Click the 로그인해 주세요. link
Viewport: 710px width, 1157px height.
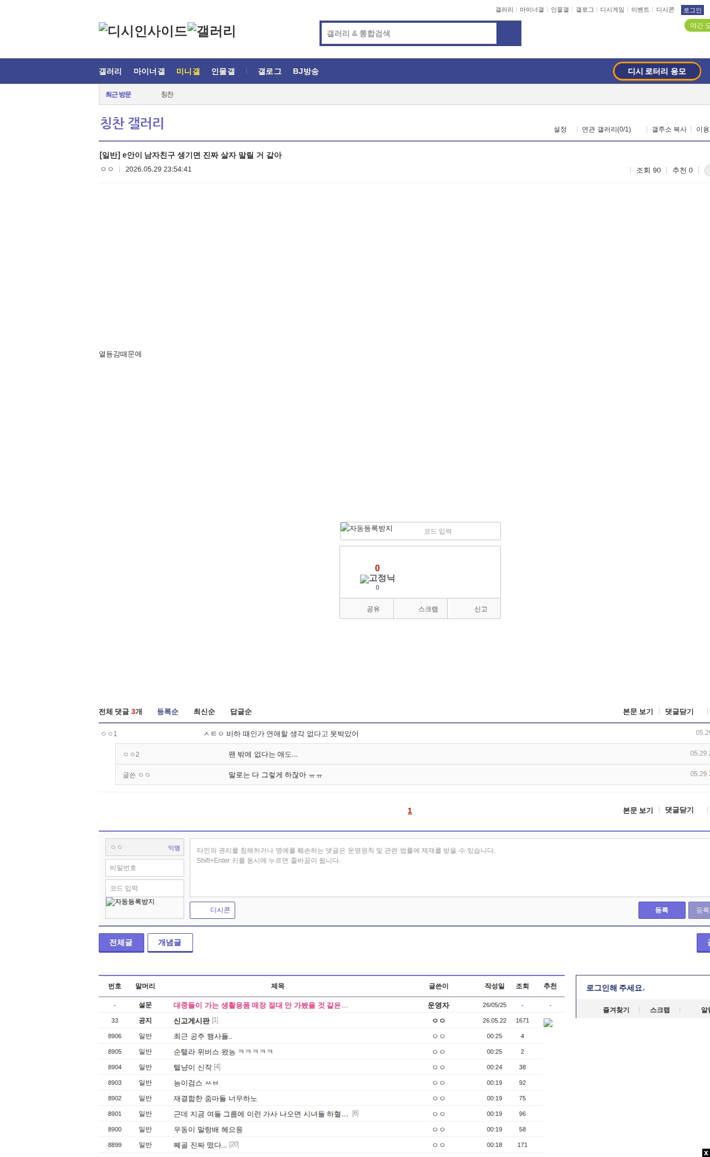coord(616,988)
